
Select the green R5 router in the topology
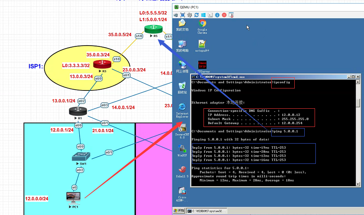pyautogui.click(x=153, y=29)
